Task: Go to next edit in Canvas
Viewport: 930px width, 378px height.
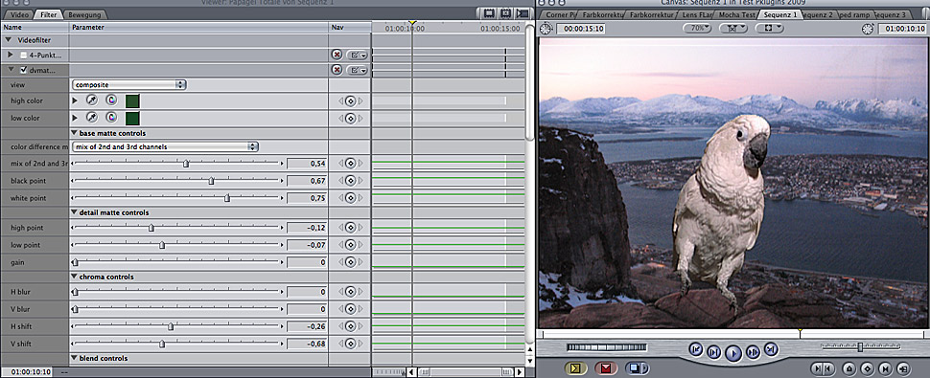Action: pos(771,349)
